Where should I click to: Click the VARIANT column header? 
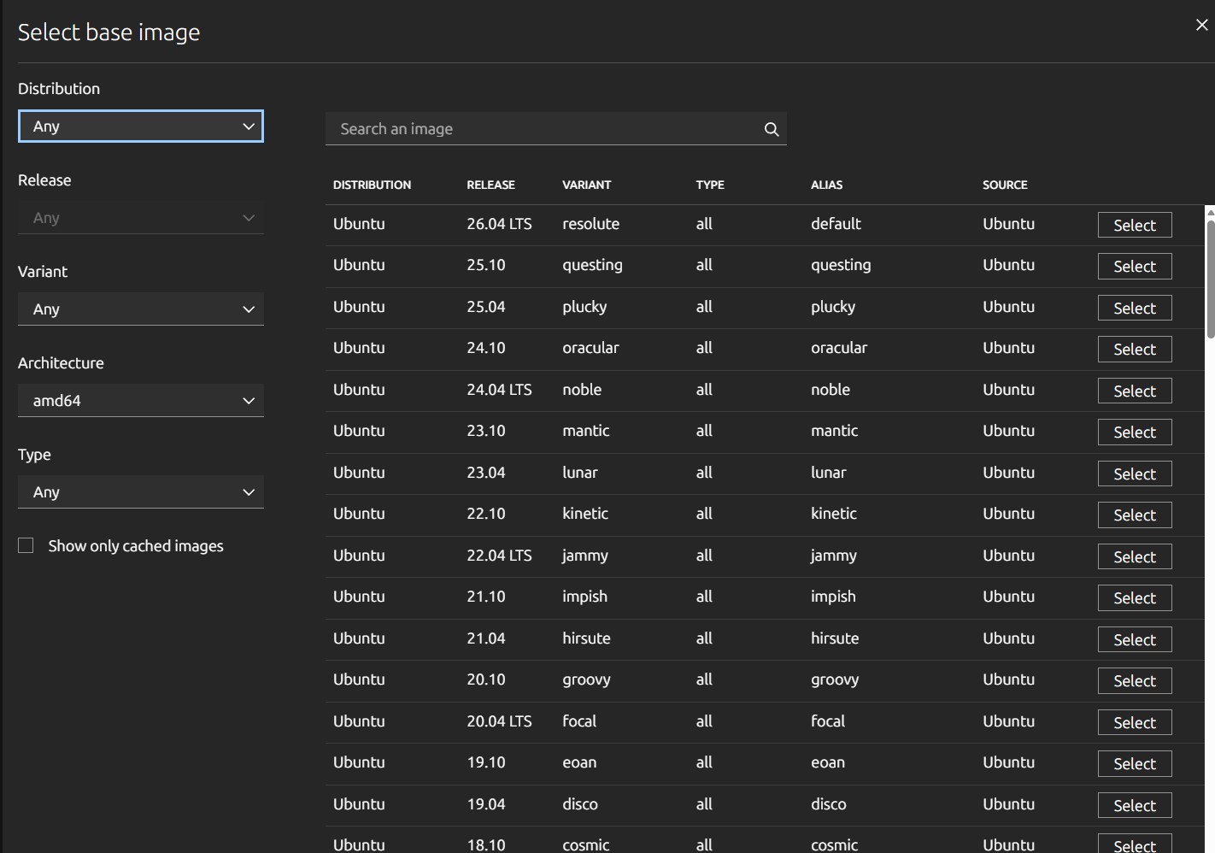(586, 185)
